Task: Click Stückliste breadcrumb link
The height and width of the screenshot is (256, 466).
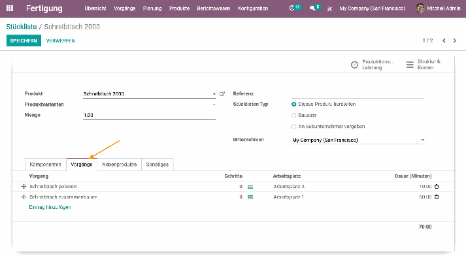Action: (22, 27)
